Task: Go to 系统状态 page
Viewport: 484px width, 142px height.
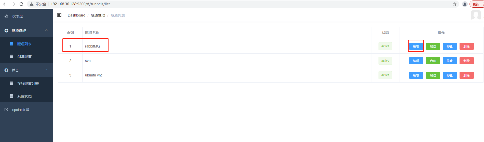Action: tap(24, 96)
